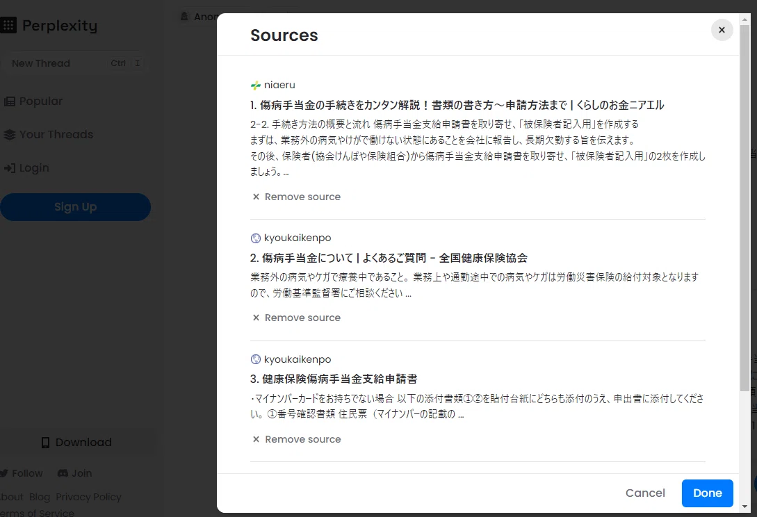This screenshot has width=757, height=517.
Task: Click the Perplexity logo icon
Action: (x=8, y=25)
